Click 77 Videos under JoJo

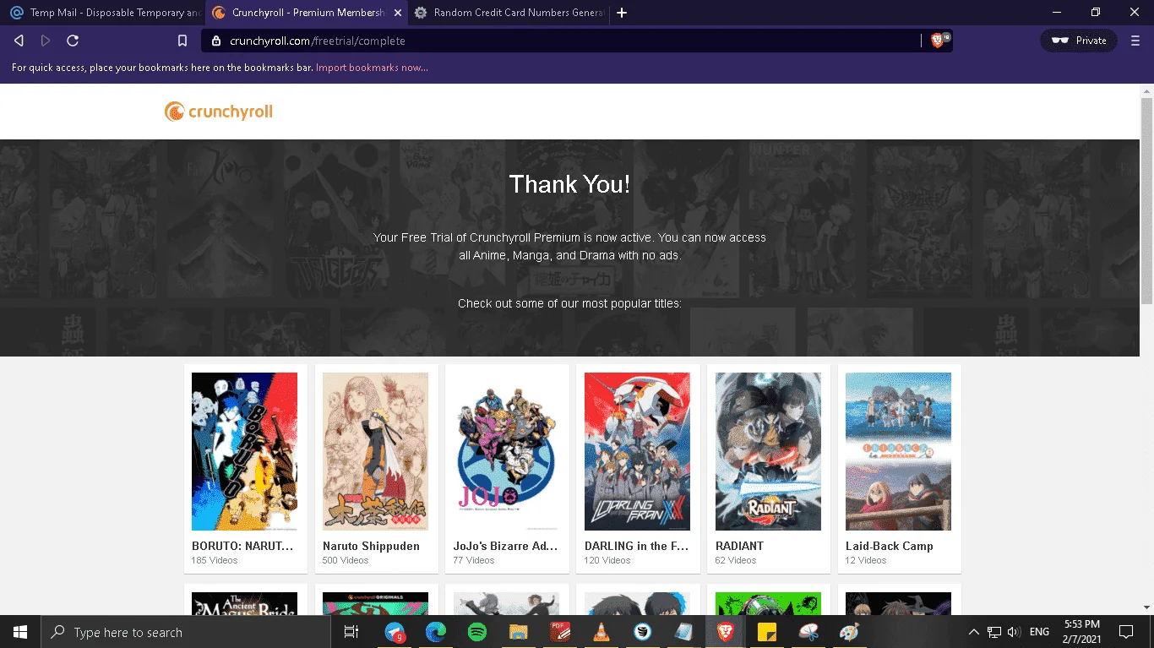pyautogui.click(x=474, y=560)
